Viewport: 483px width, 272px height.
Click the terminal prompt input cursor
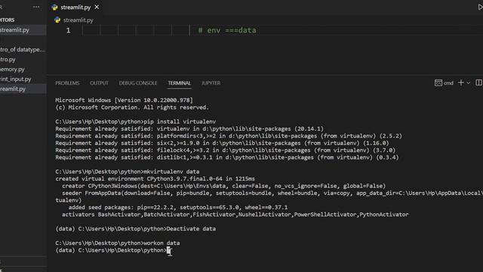[x=168, y=250]
